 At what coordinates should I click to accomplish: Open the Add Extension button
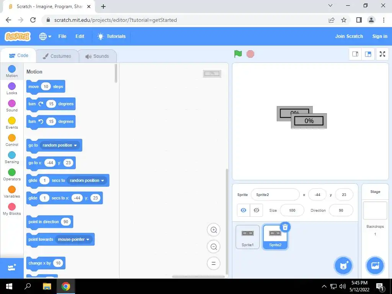(12, 268)
